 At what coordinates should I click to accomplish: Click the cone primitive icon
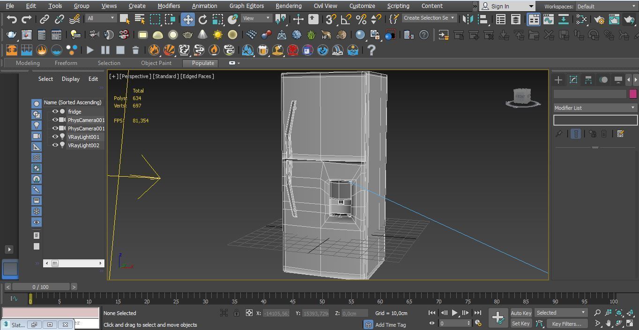point(202,35)
